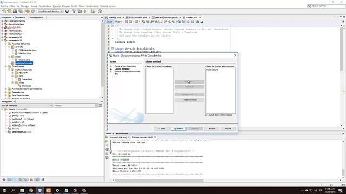Image resolution: width=346 pixels, height=194 pixels.
Task: Open the Archivo menu
Action: click(x=4, y=6)
